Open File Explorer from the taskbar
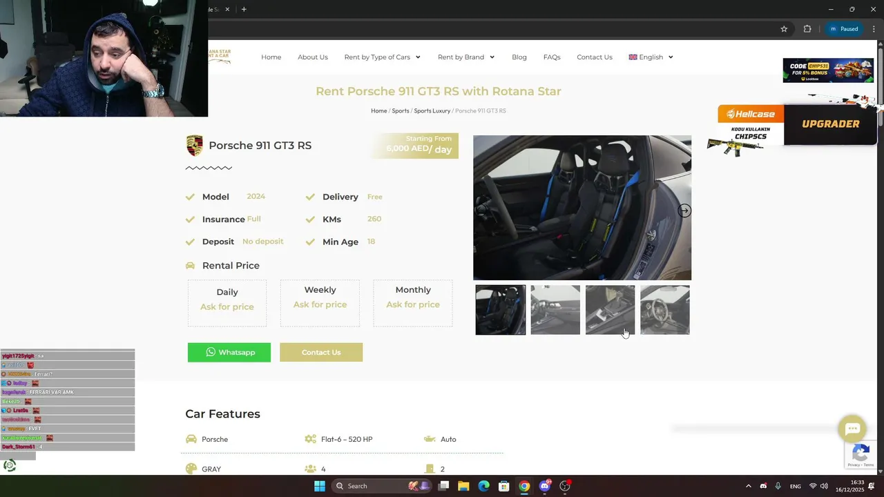Viewport: 884px width, 497px height. pyautogui.click(x=463, y=486)
